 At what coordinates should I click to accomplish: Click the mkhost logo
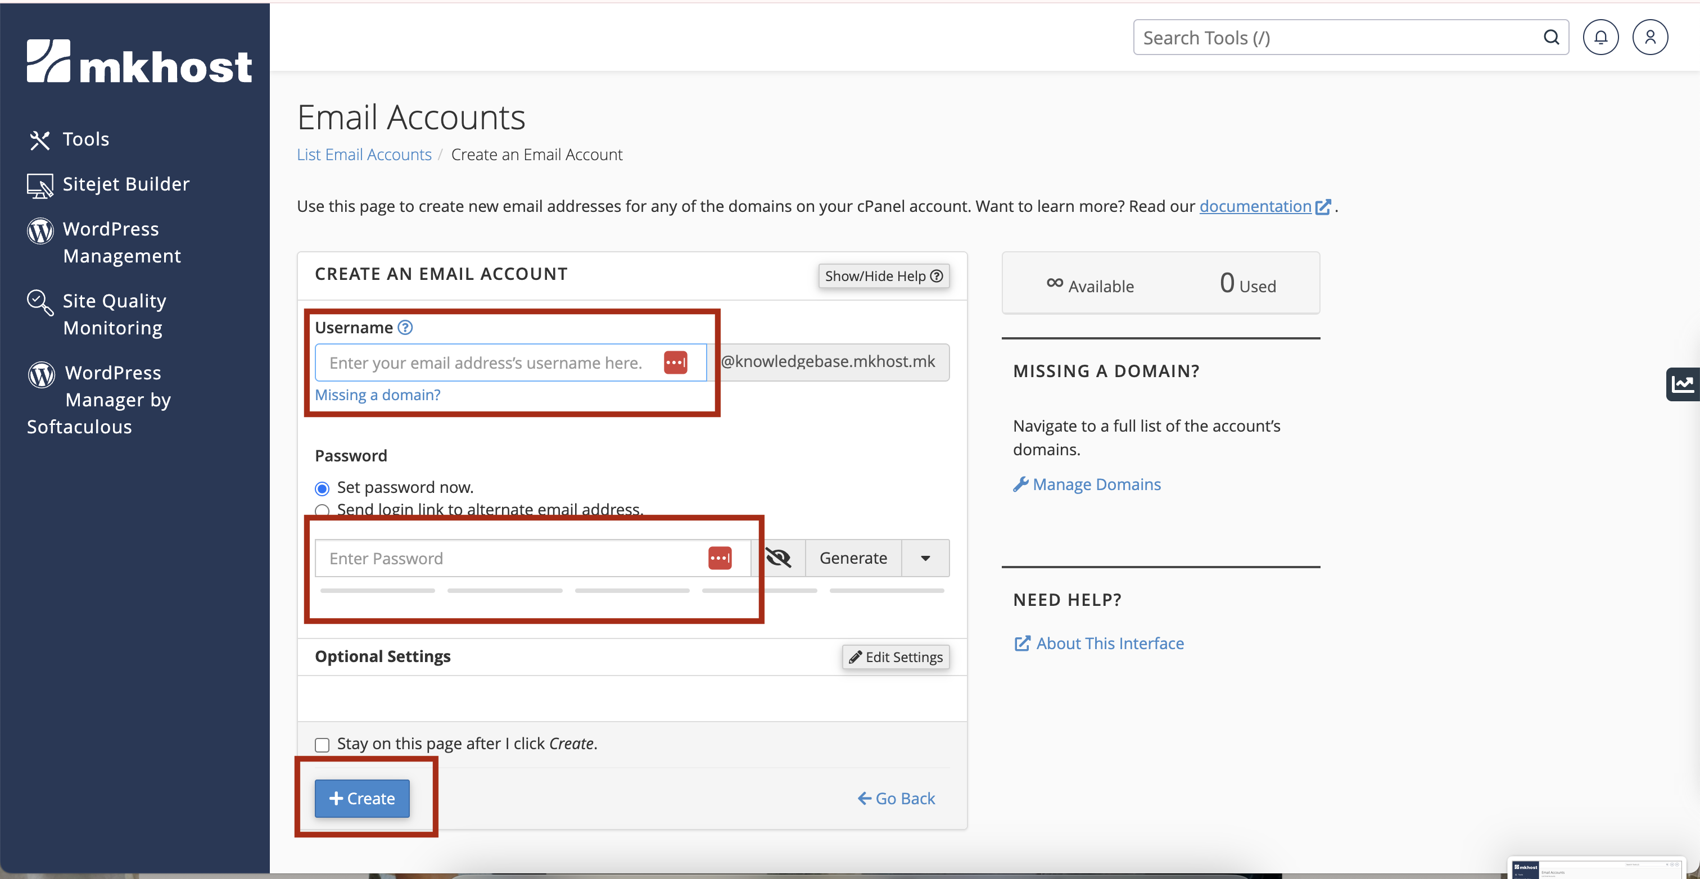click(139, 61)
